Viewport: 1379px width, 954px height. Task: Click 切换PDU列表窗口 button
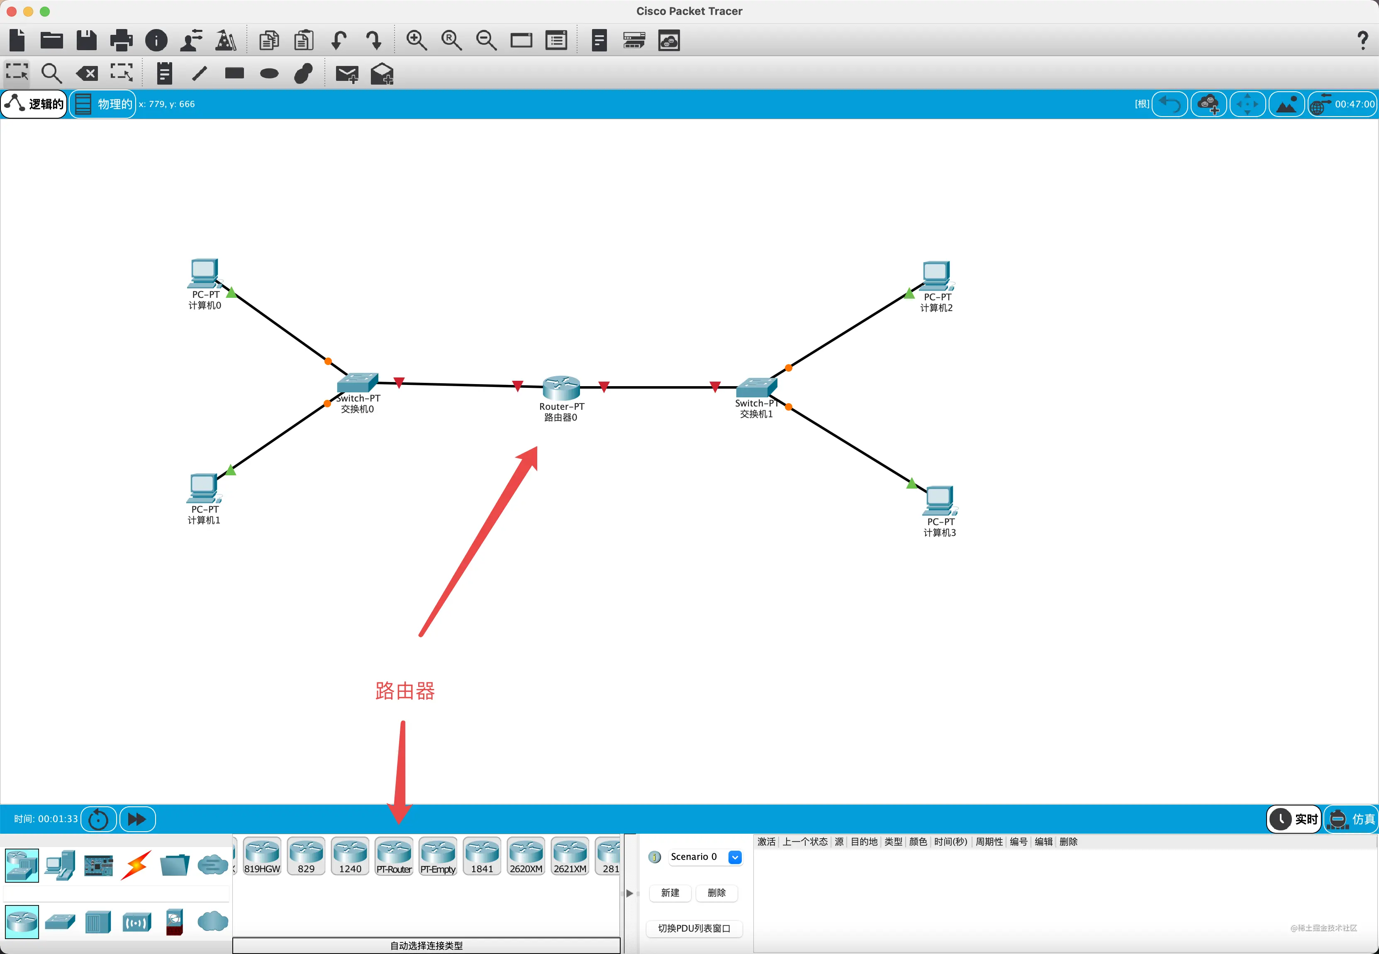(694, 928)
